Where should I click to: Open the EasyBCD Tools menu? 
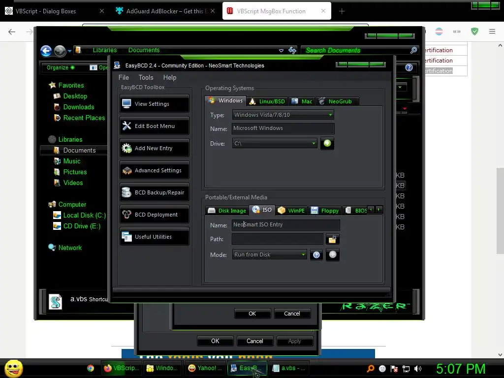tap(146, 77)
